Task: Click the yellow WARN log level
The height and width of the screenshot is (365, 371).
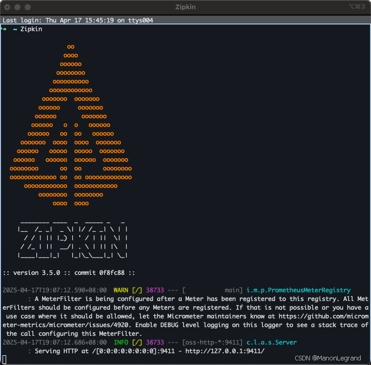Action: pos(120,290)
